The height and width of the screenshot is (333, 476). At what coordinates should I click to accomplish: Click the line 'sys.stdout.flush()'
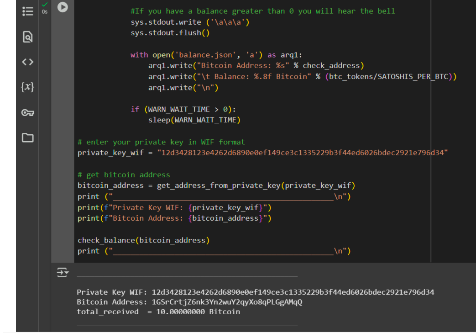click(x=170, y=33)
